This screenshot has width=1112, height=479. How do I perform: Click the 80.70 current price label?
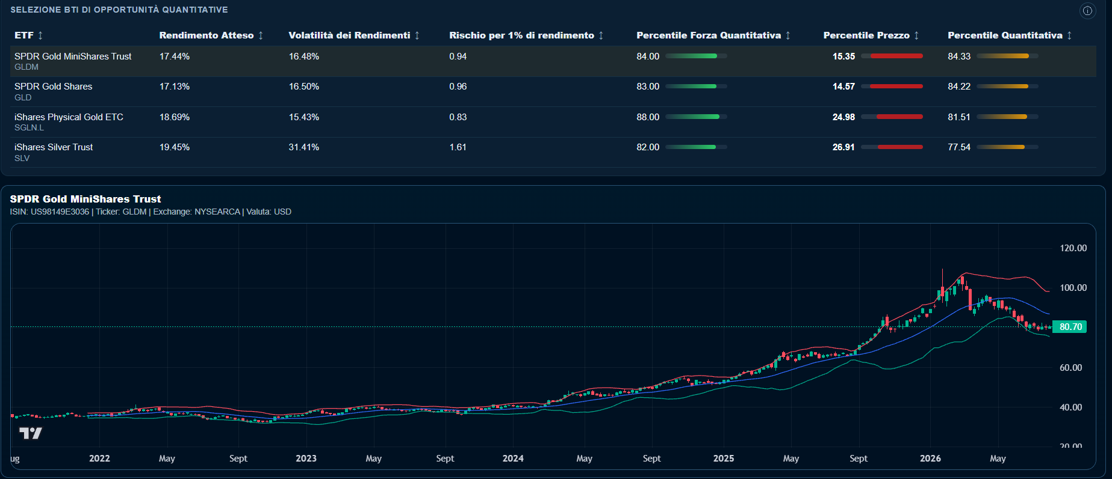point(1070,327)
